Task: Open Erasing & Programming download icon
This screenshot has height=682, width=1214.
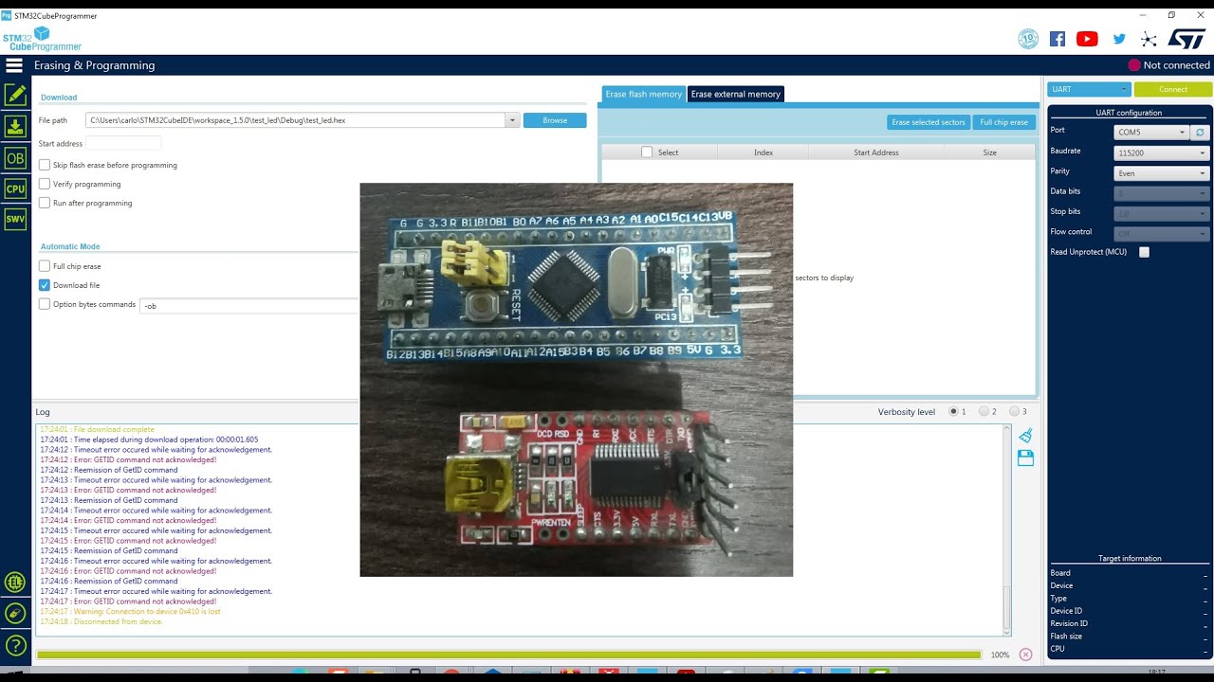Action: click(15, 126)
